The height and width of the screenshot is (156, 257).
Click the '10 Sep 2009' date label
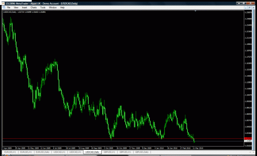pyautogui.click(x=96, y=148)
